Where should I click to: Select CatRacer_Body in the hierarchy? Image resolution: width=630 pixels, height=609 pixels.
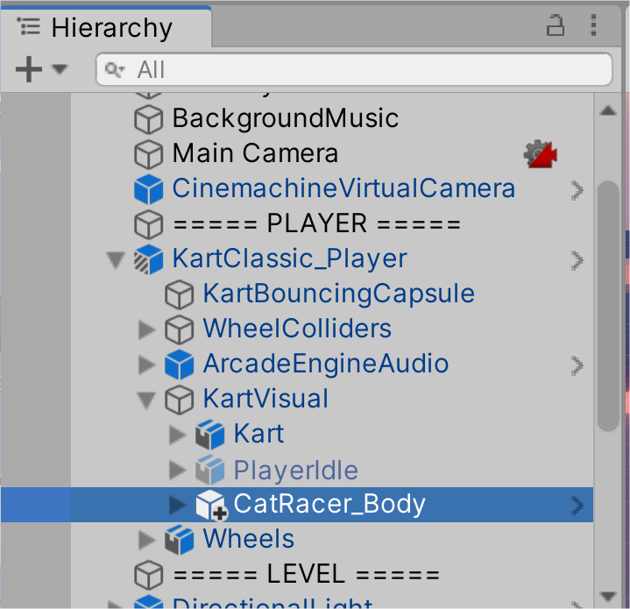click(x=329, y=504)
